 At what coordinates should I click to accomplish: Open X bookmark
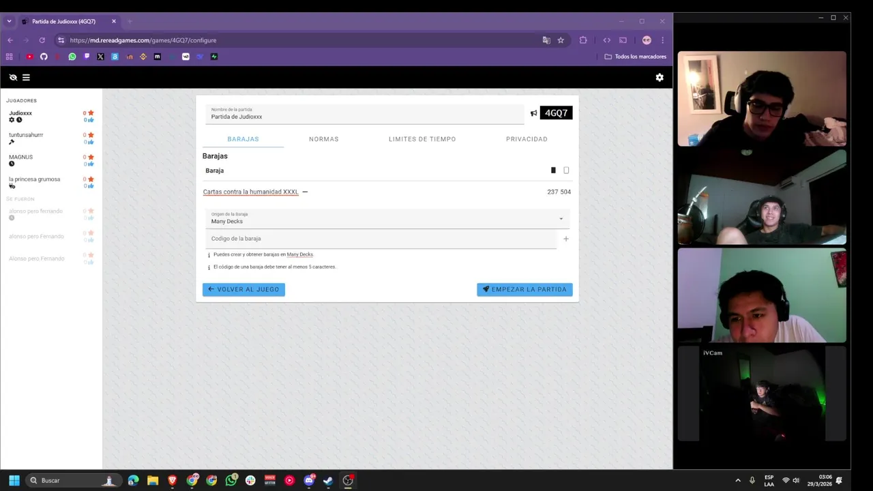(100, 57)
